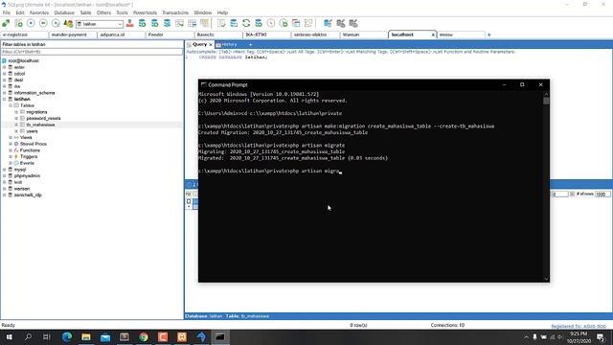Open the User Manager red person icon
The width and height of the screenshot is (613, 345).
click(130, 23)
